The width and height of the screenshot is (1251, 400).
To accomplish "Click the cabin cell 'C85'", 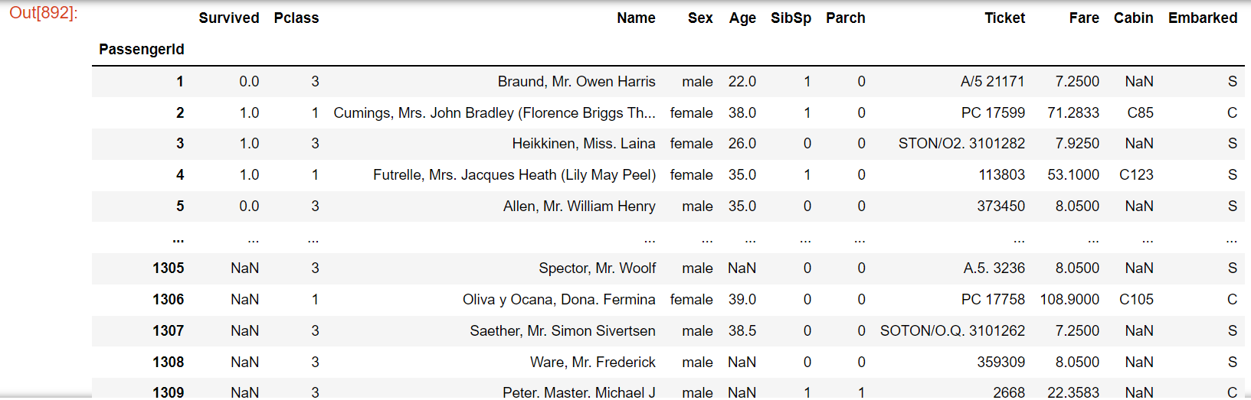I will [1140, 113].
